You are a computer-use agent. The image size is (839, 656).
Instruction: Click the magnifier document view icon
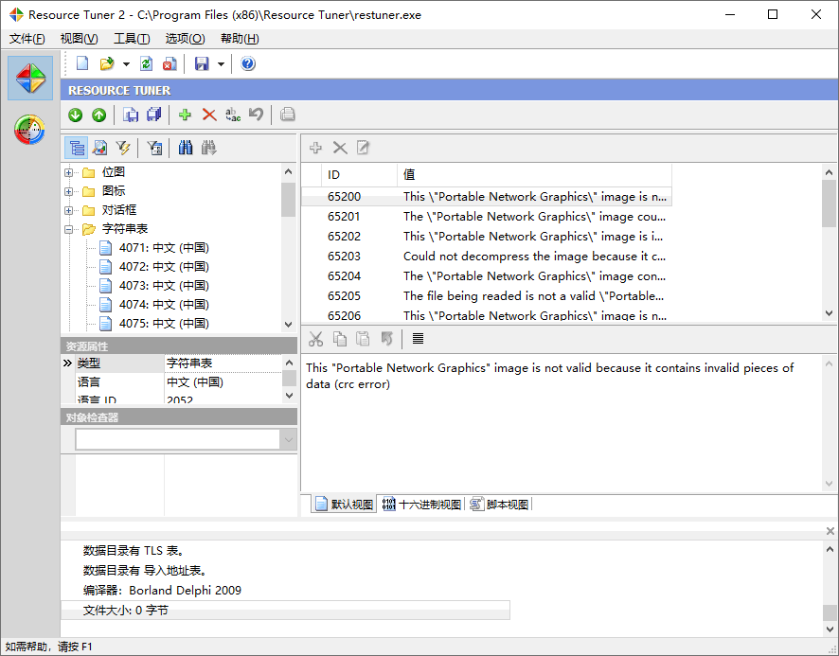100,148
